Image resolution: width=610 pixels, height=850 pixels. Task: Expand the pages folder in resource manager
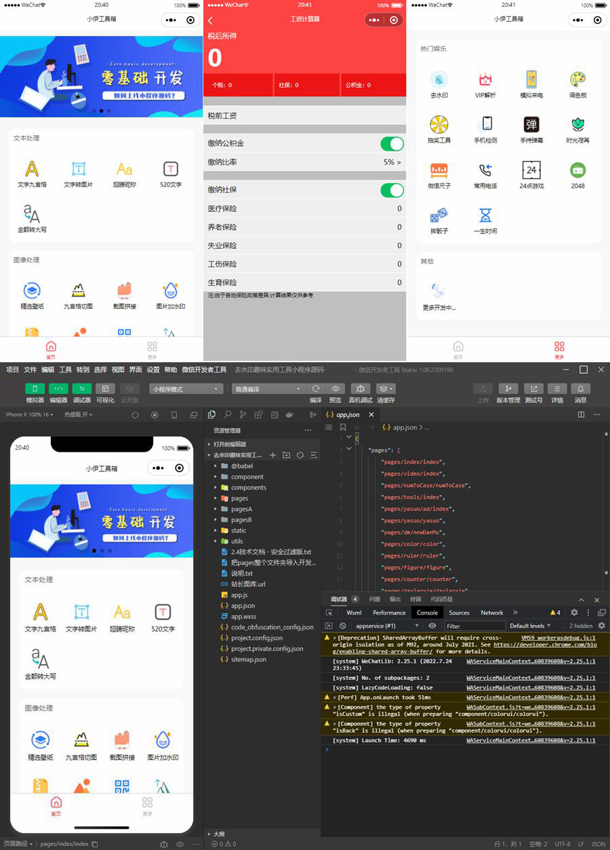click(x=234, y=497)
